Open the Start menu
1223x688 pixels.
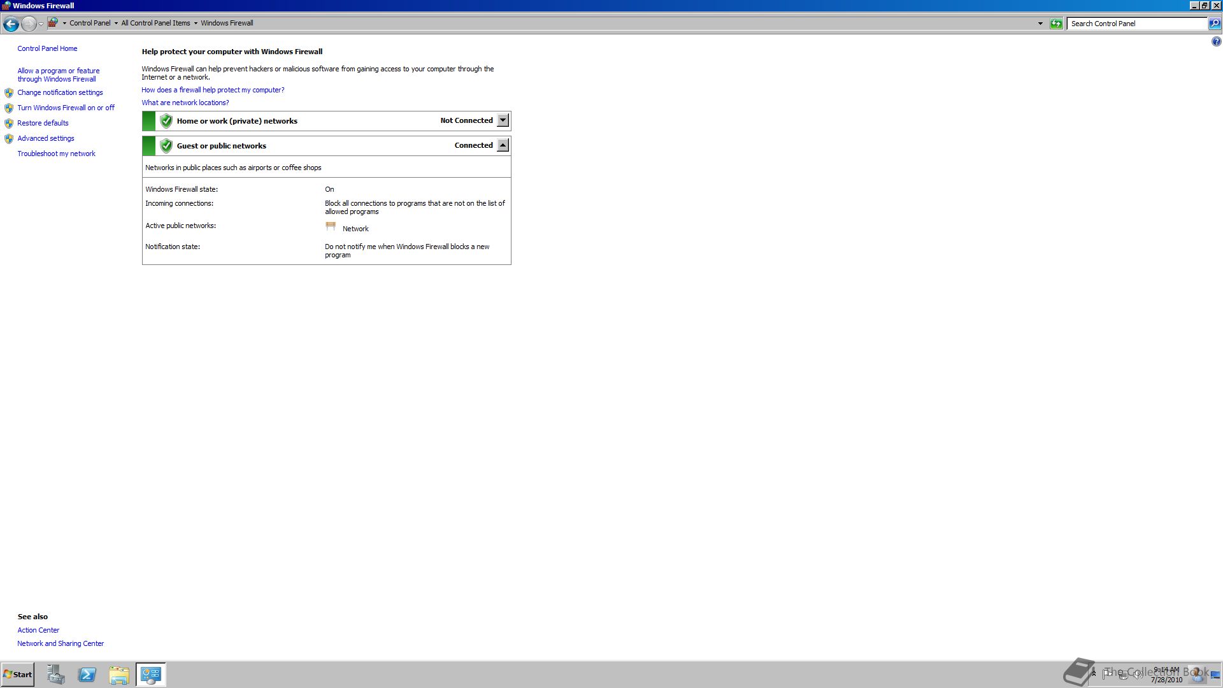coord(18,675)
